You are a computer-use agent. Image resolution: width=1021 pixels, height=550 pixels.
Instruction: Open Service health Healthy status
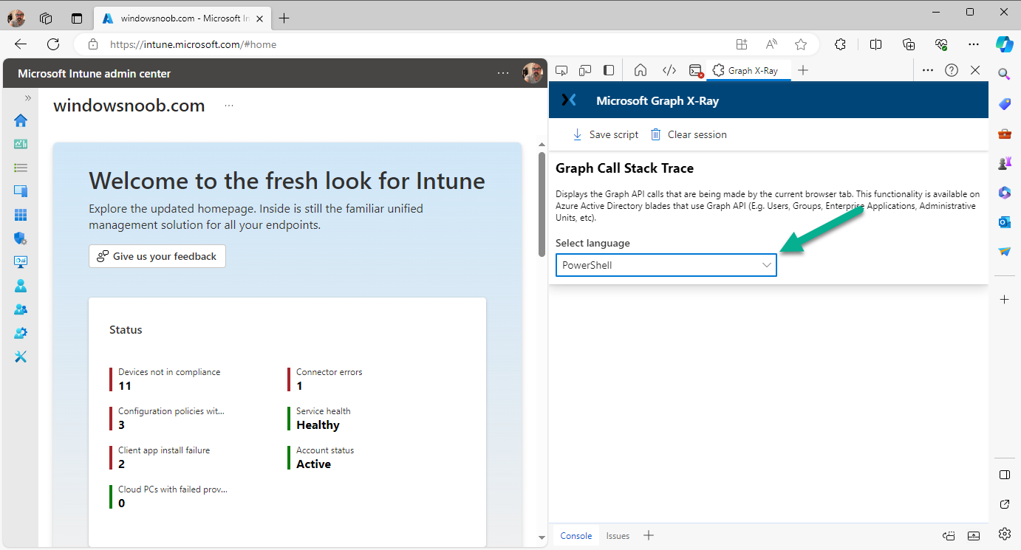[324, 419]
